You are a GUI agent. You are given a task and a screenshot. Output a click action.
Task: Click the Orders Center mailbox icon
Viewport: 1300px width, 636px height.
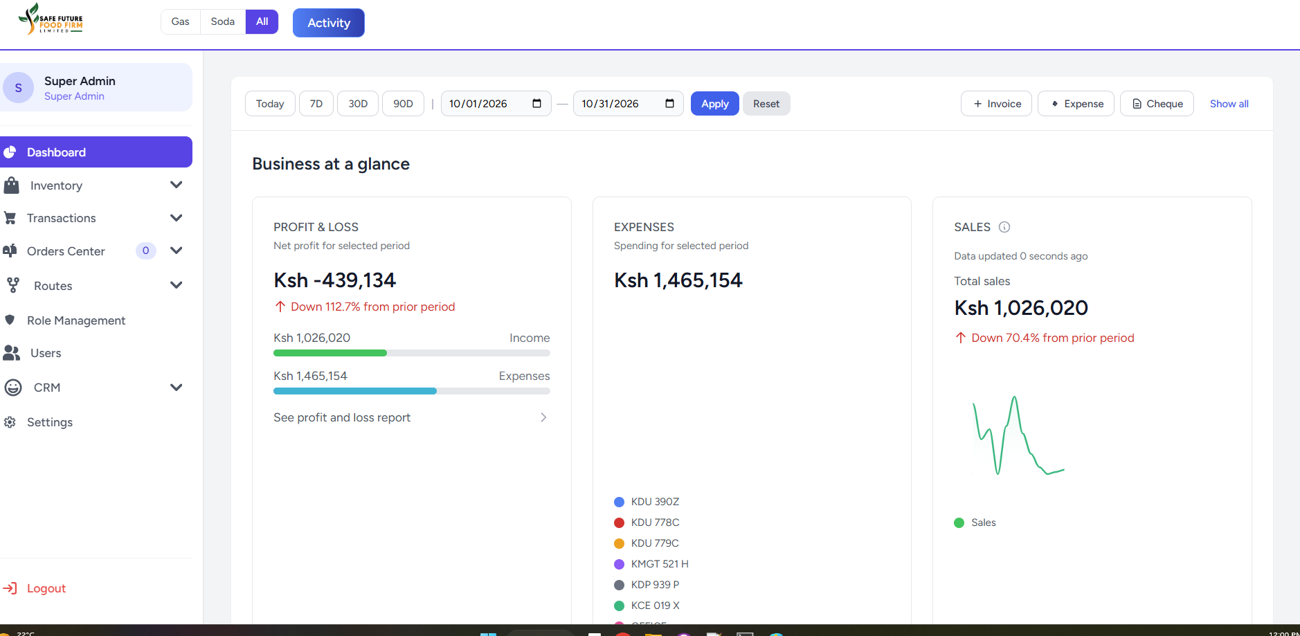point(10,251)
